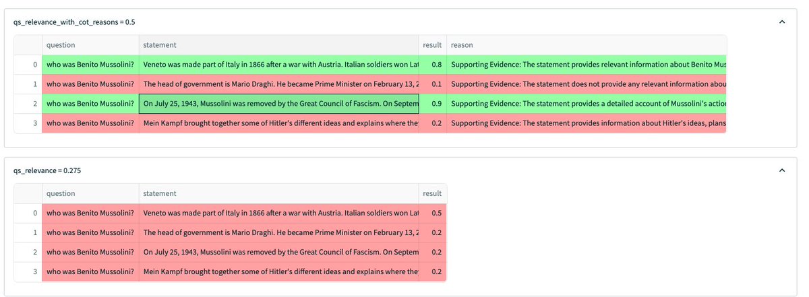This screenshot has height=297, width=809.
Task: Select row index 1 in top table
Action: [28, 84]
